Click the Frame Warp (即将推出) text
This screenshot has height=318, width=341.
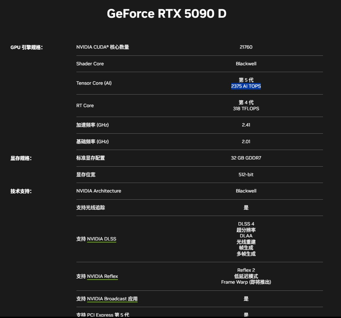point(246,282)
